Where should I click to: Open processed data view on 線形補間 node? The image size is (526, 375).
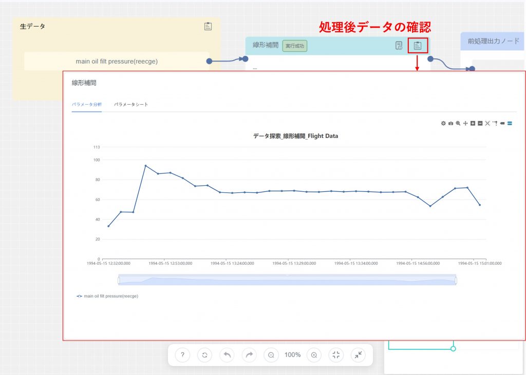(x=418, y=46)
